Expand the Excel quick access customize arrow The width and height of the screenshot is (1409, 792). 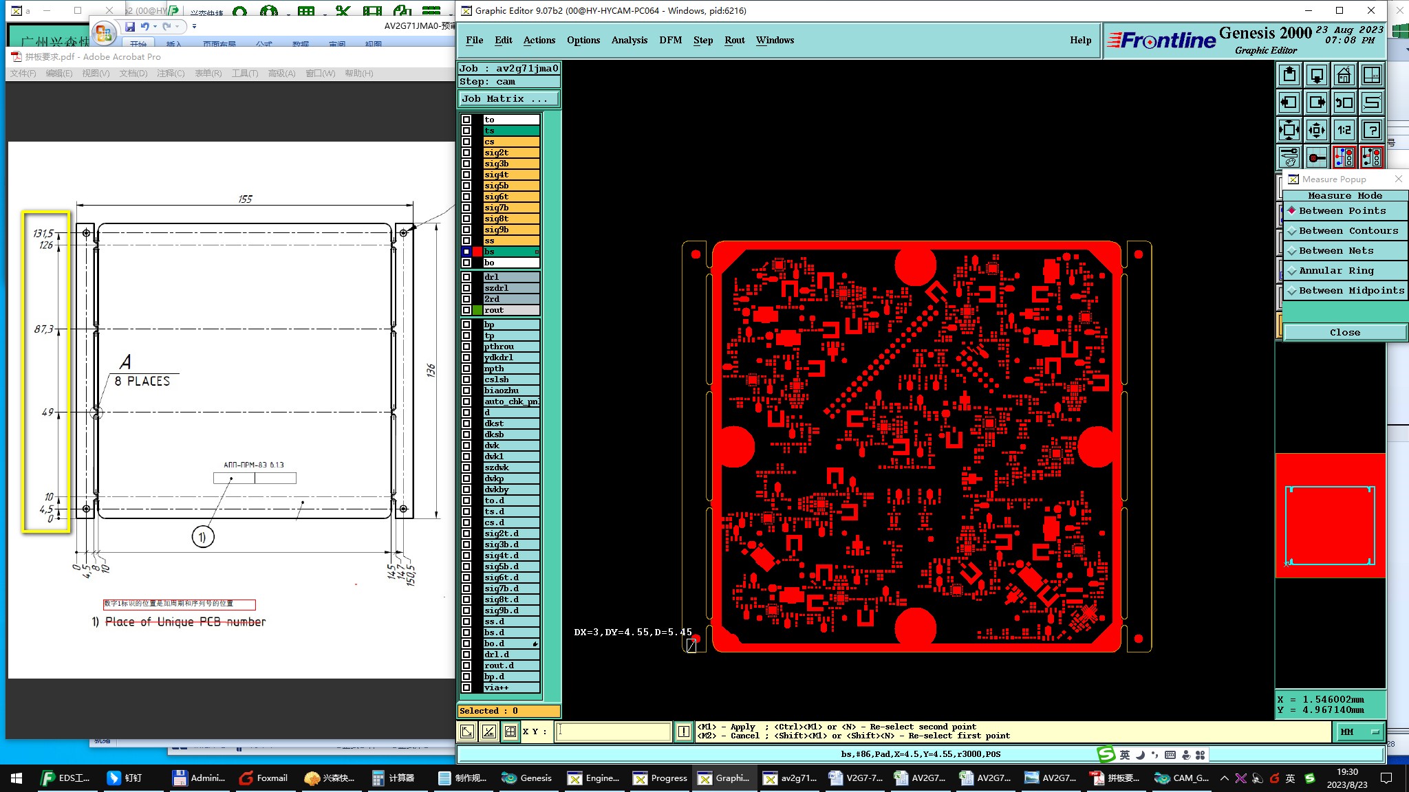[194, 27]
